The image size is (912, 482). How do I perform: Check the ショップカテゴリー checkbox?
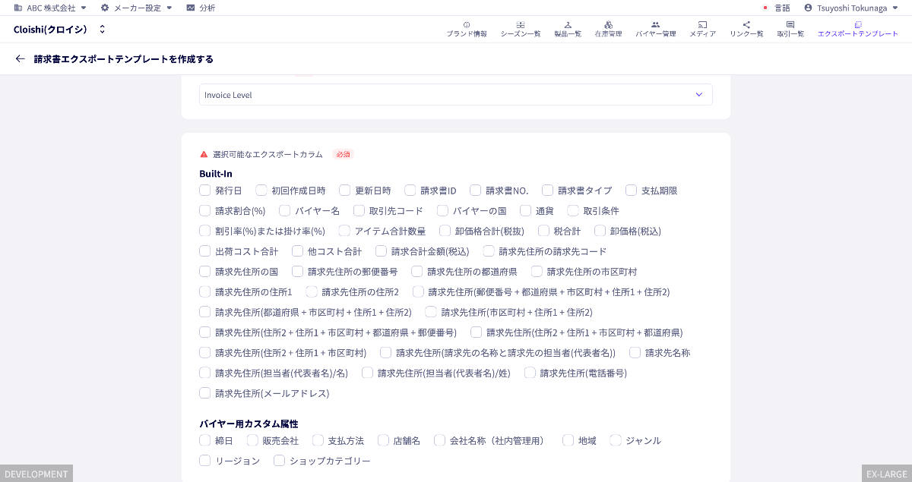[280, 460]
